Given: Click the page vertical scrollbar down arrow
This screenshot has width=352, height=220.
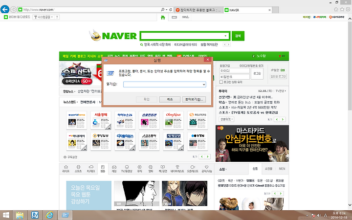Looking at the screenshot, I should pos(350,205).
